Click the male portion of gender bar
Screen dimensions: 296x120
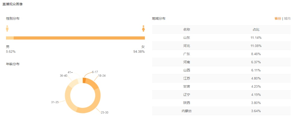pyautogui.click(x=10, y=38)
